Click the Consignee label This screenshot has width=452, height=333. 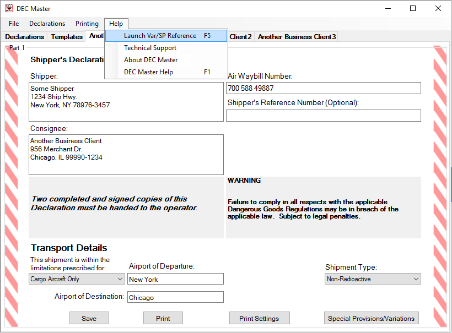(x=49, y=129)
